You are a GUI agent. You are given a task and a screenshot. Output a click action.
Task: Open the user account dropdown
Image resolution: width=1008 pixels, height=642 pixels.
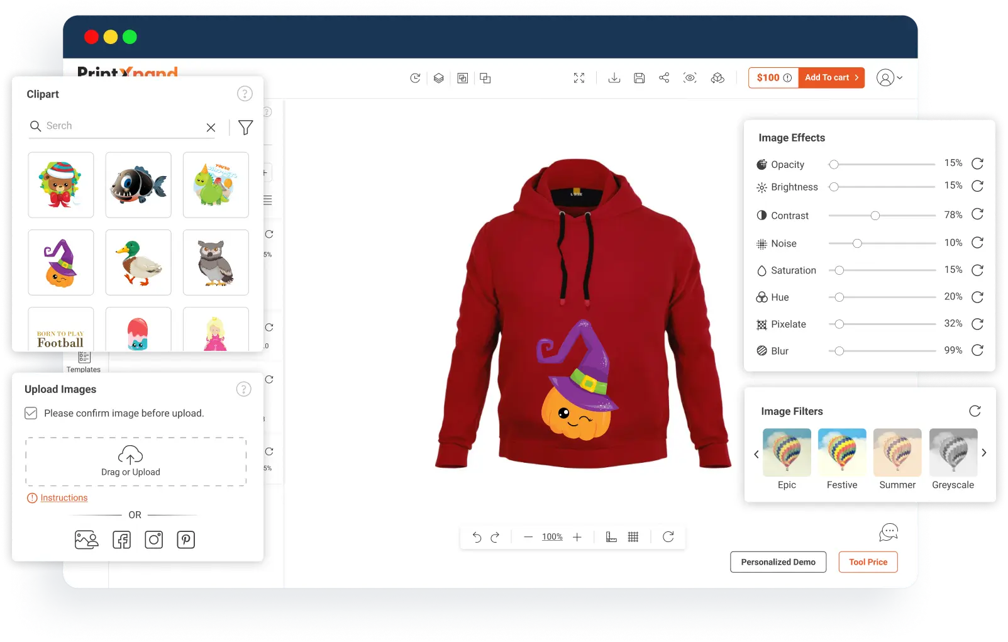[890, 78]
